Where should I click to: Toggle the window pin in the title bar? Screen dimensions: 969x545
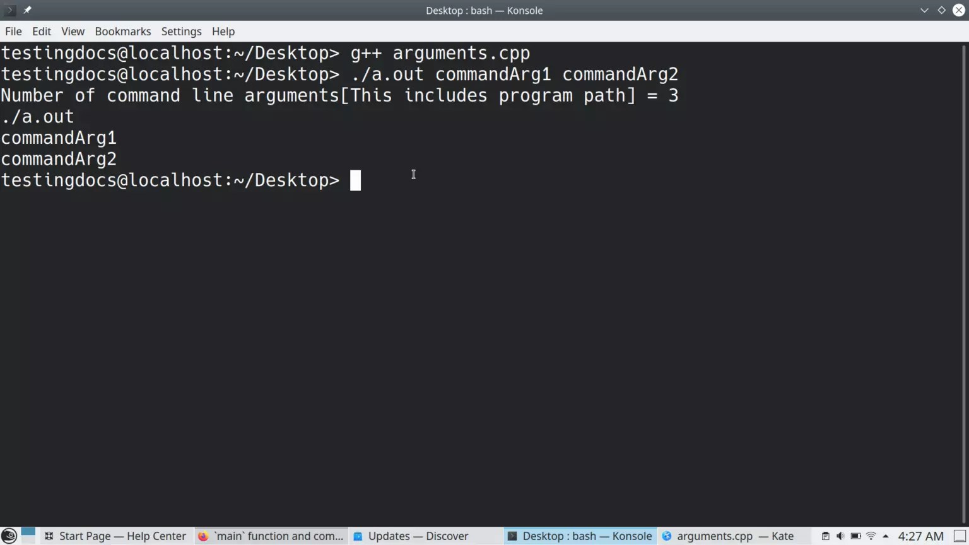(x=26, y=10)
